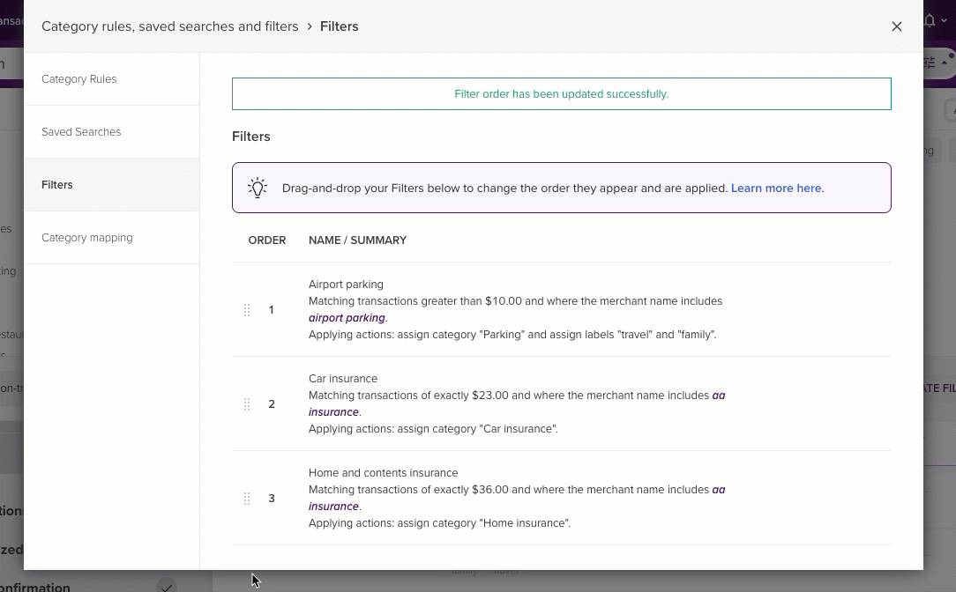This screenshot has height=592, width=956.
Task: Collapse the up-arrow beside the filter sliders icon
Action: 945,63
